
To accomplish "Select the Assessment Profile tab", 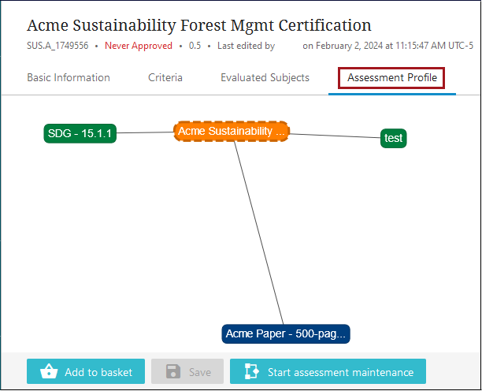I will 392,78.
